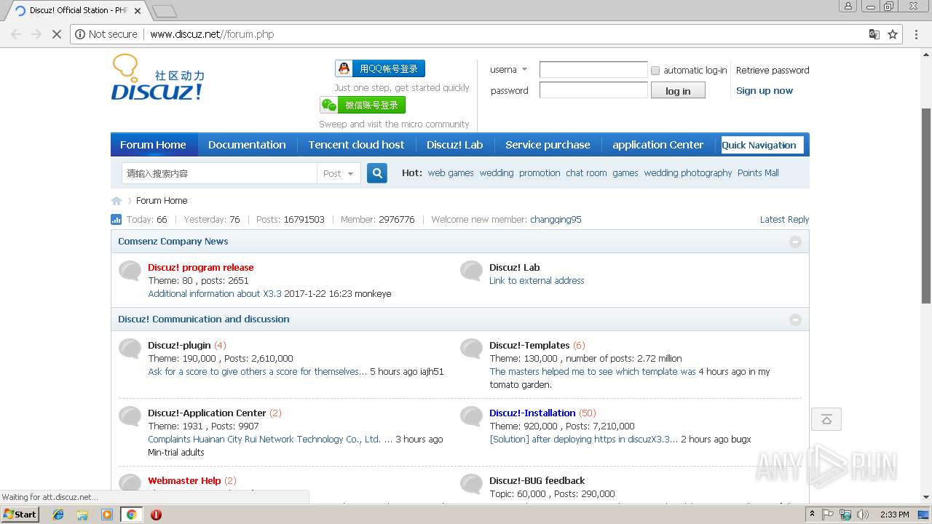The height and width of the screenshot is (524, 932).
Task: Open the Tencent cloud host nav item
Action: (x=356, y=145)
